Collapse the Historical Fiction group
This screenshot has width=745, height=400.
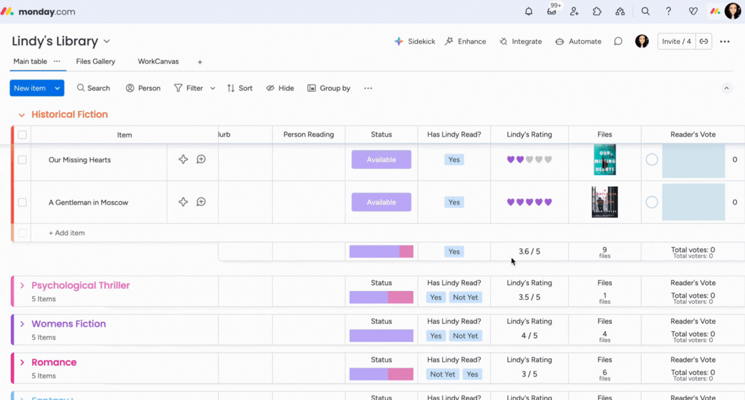21,115
